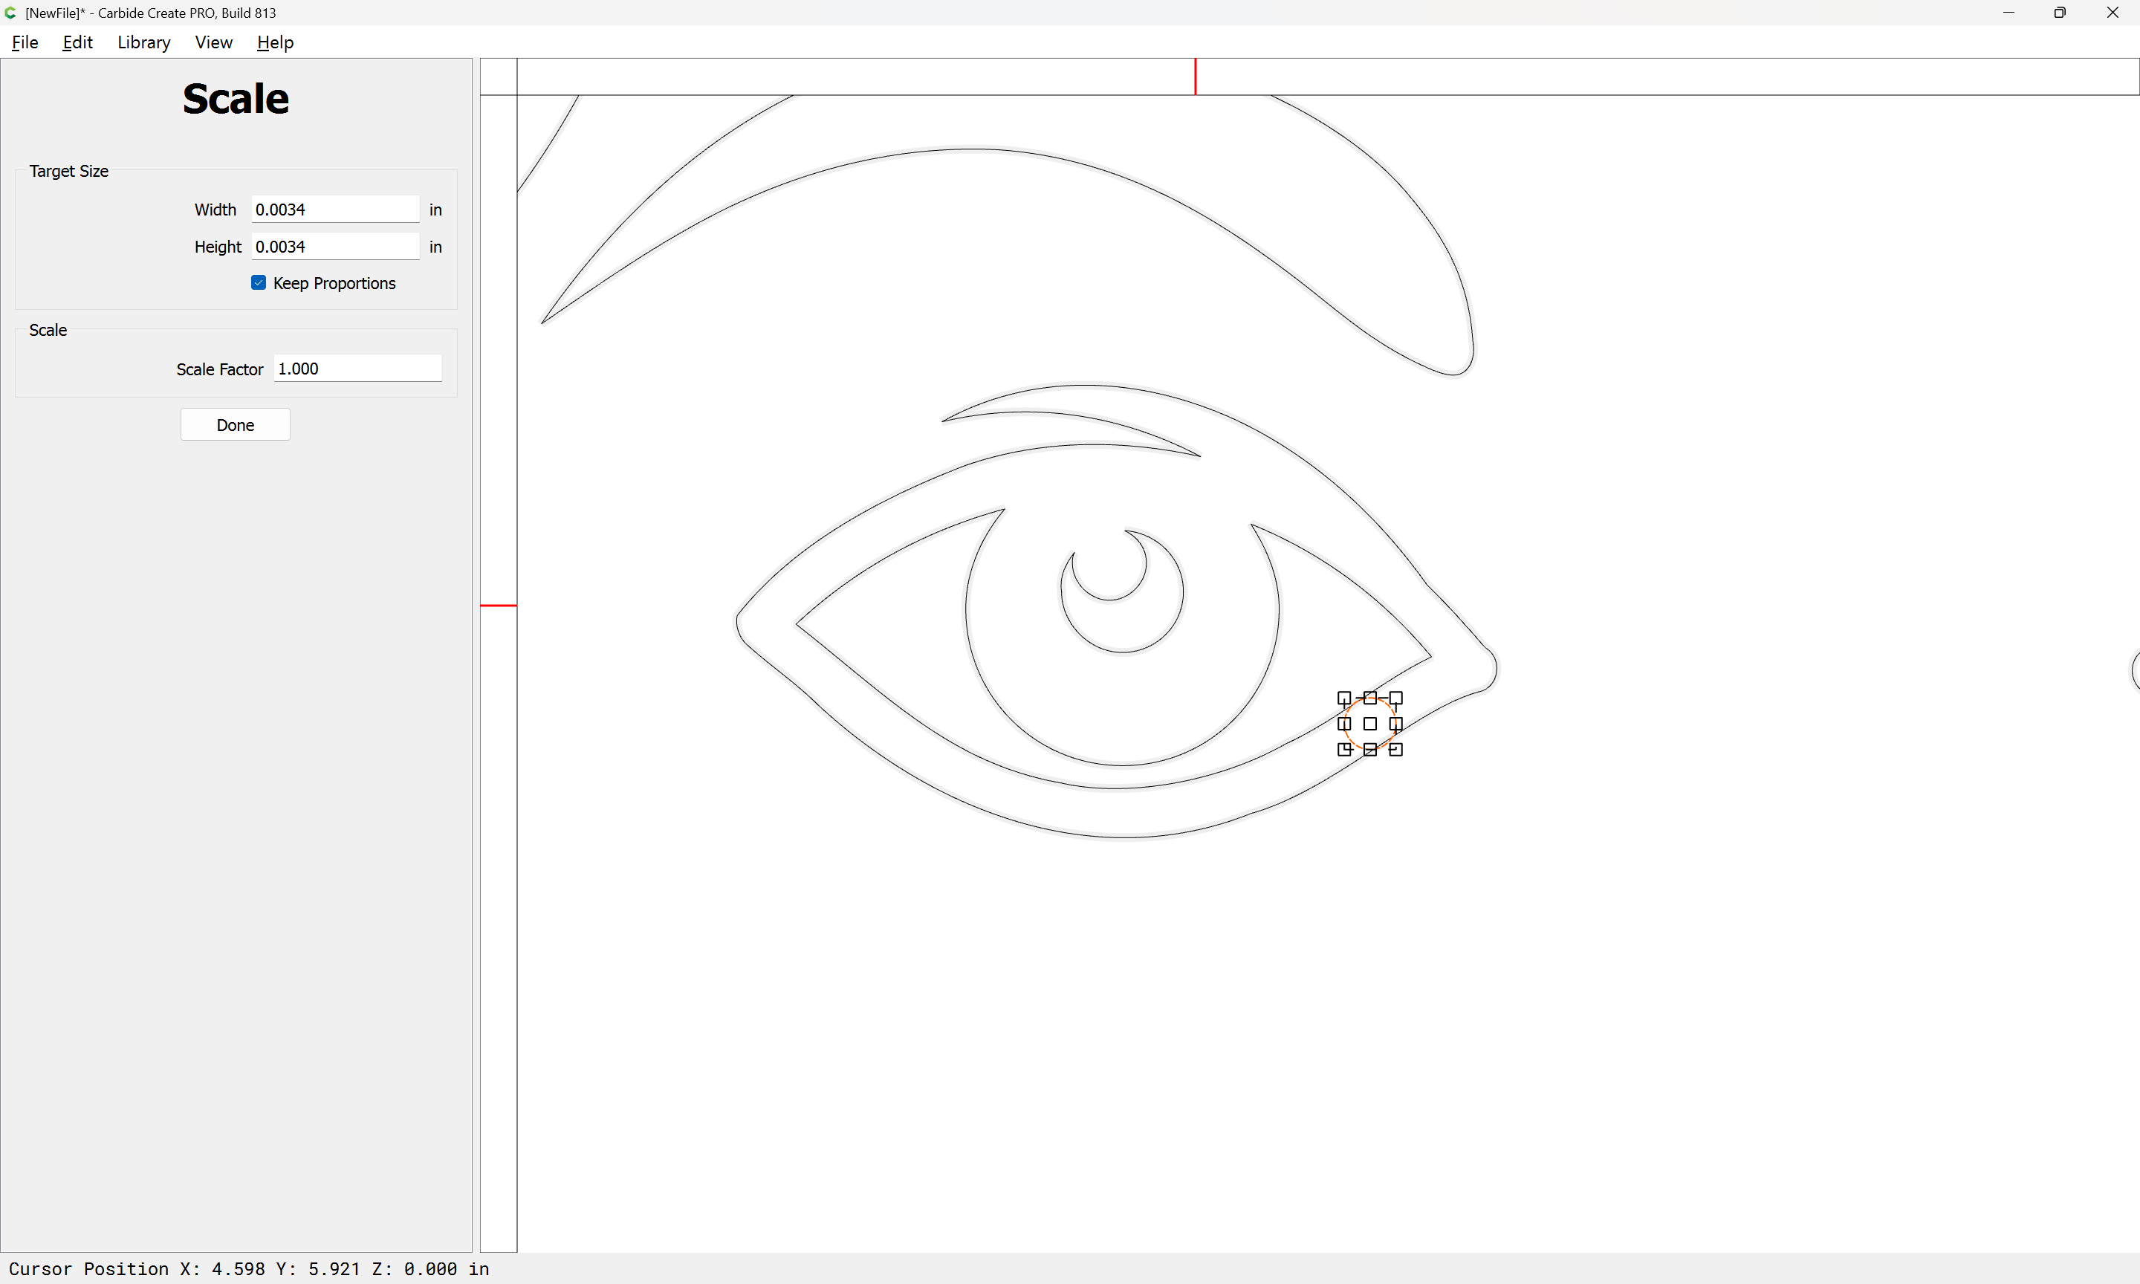Restore down the Carbide Create window
Viewport: 2140px width, 1284px height.
(x=2060, y=13)
